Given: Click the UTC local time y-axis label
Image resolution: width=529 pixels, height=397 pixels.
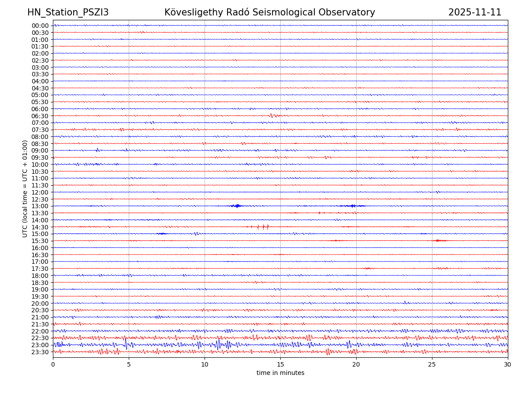Looking at the screenshot, I should [x=25, y=188].
